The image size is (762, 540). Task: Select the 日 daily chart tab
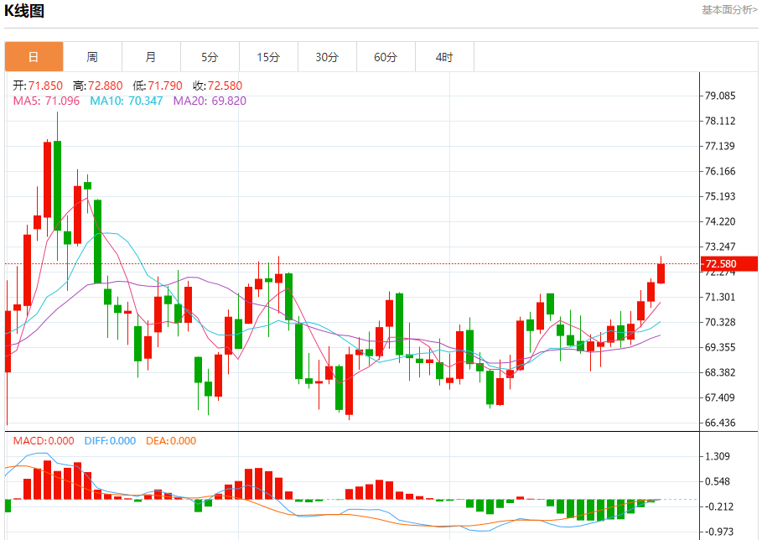click(x=34, y=57)
